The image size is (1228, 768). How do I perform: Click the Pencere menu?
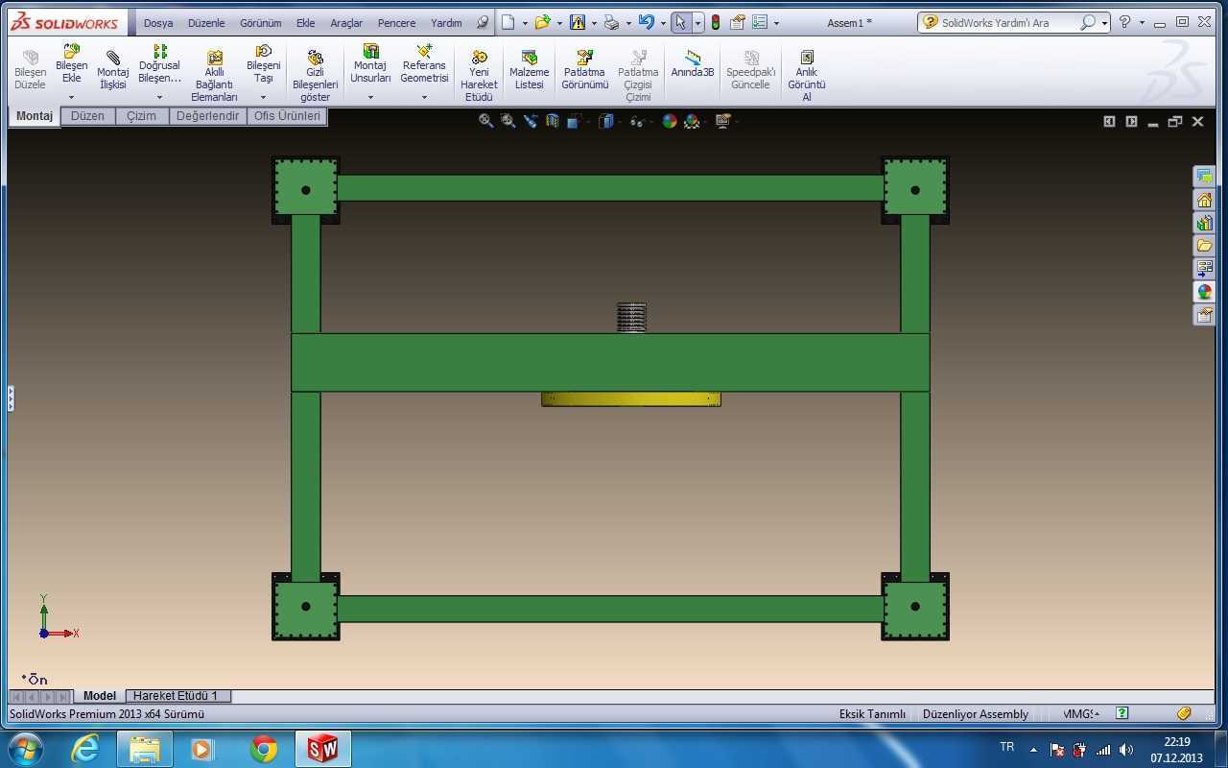point(397,23)
